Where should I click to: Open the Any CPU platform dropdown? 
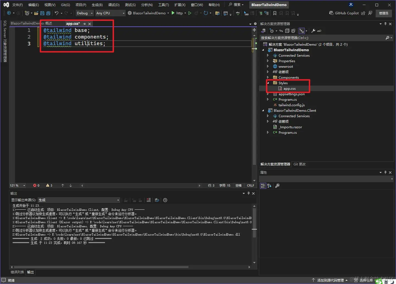pos(110,13)
